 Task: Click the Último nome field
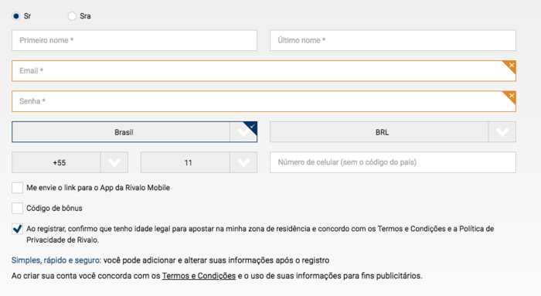393,40
